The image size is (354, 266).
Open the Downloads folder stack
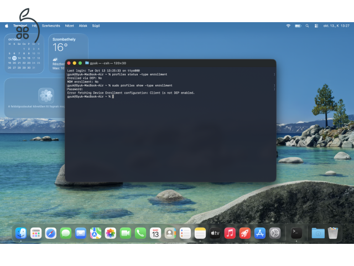(x=318, y=233)
